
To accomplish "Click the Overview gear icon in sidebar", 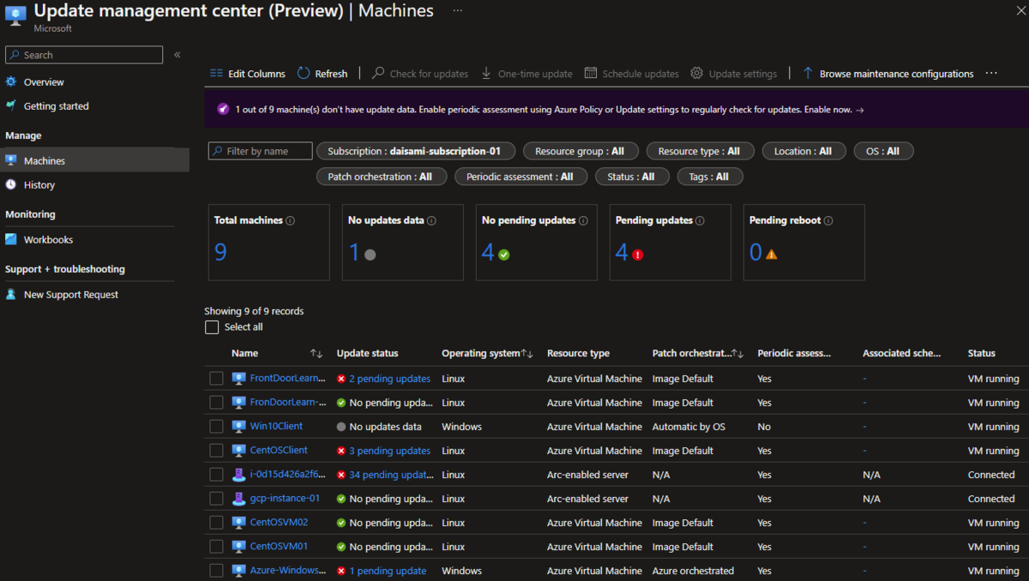I will [x=11, y=82].
